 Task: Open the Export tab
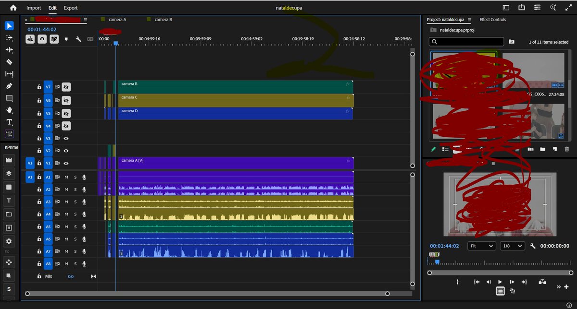point(71,8)
